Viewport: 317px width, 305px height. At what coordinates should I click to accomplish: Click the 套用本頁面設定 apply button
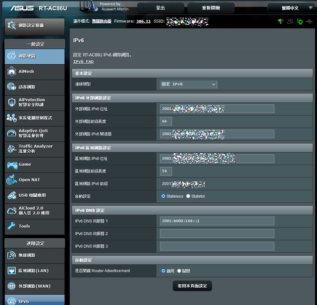click(192, 286)
